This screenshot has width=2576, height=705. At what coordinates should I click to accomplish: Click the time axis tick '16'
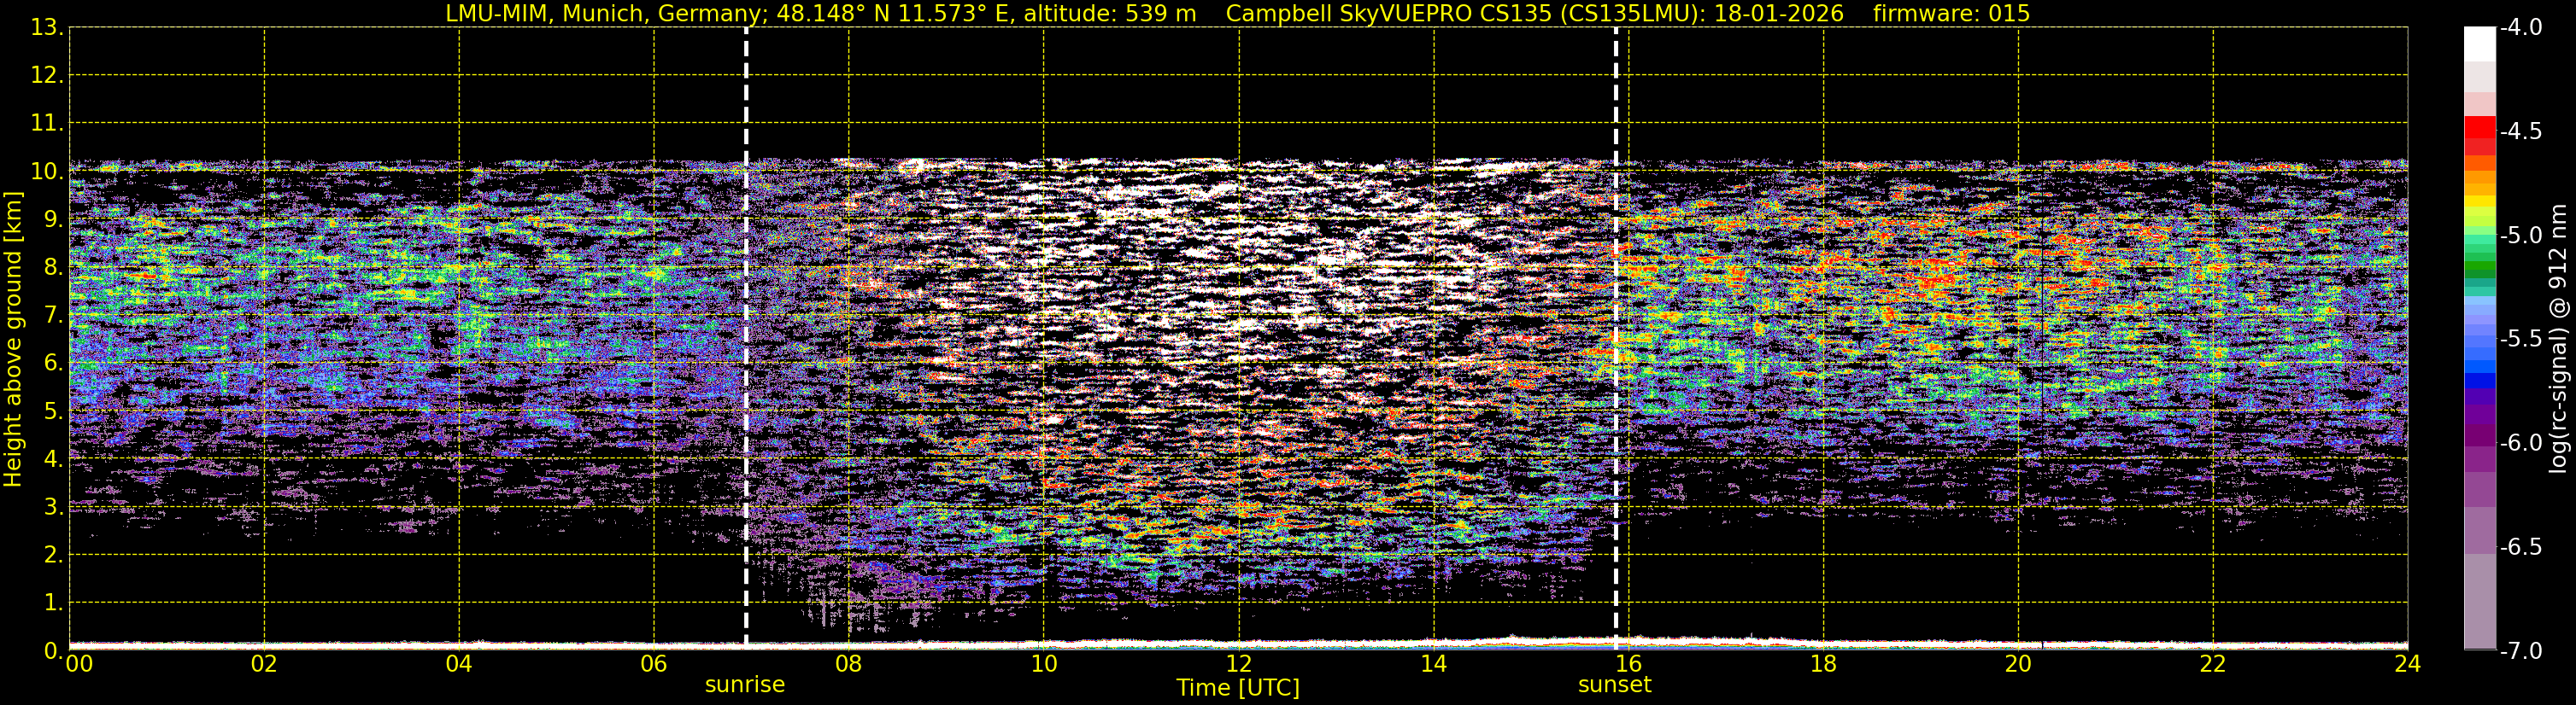point(1628,664)
